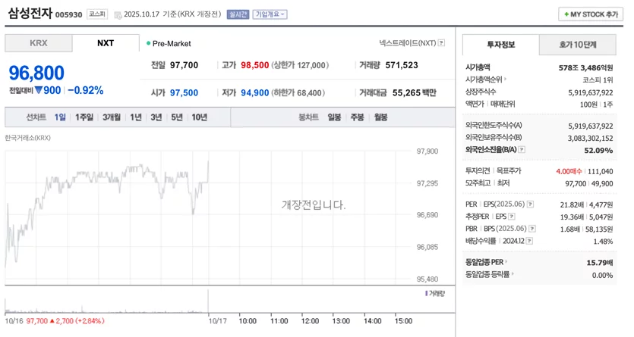Click the 저가 value 94,900
Viewport: 634px width, 337px height.
click(254, 92)
